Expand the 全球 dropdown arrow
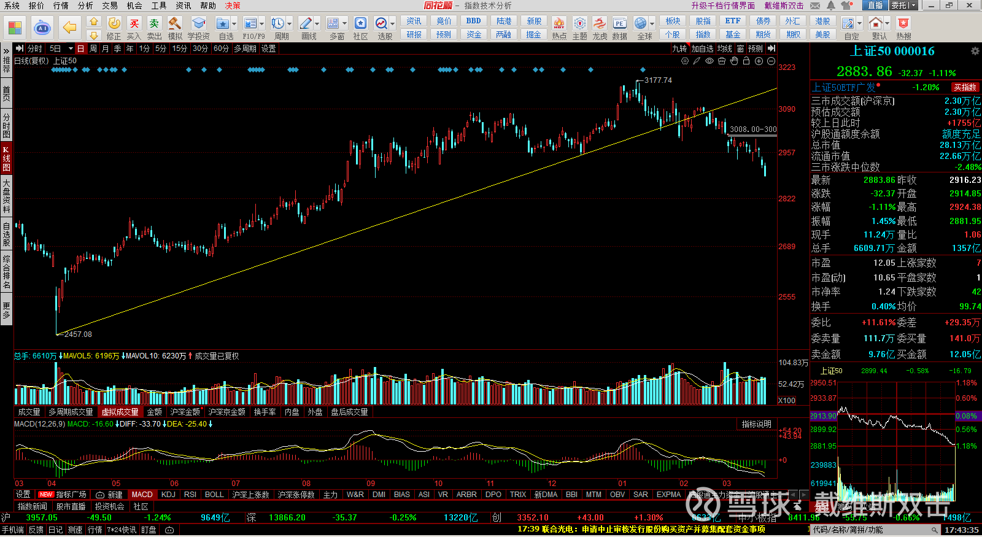Viewport: 982px width, 537px height. pyautogui.click(x=652, y=24)
